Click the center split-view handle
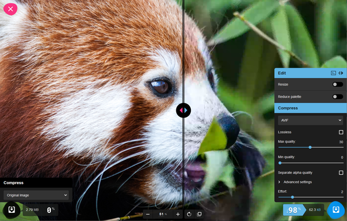 point(183,110)
